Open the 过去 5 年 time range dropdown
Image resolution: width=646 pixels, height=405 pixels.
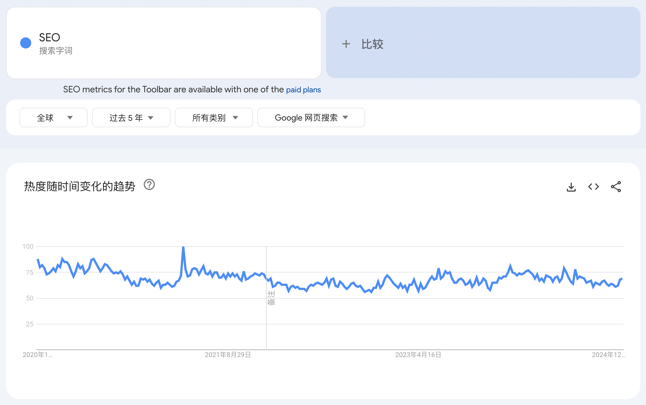[x=131, y=117]
